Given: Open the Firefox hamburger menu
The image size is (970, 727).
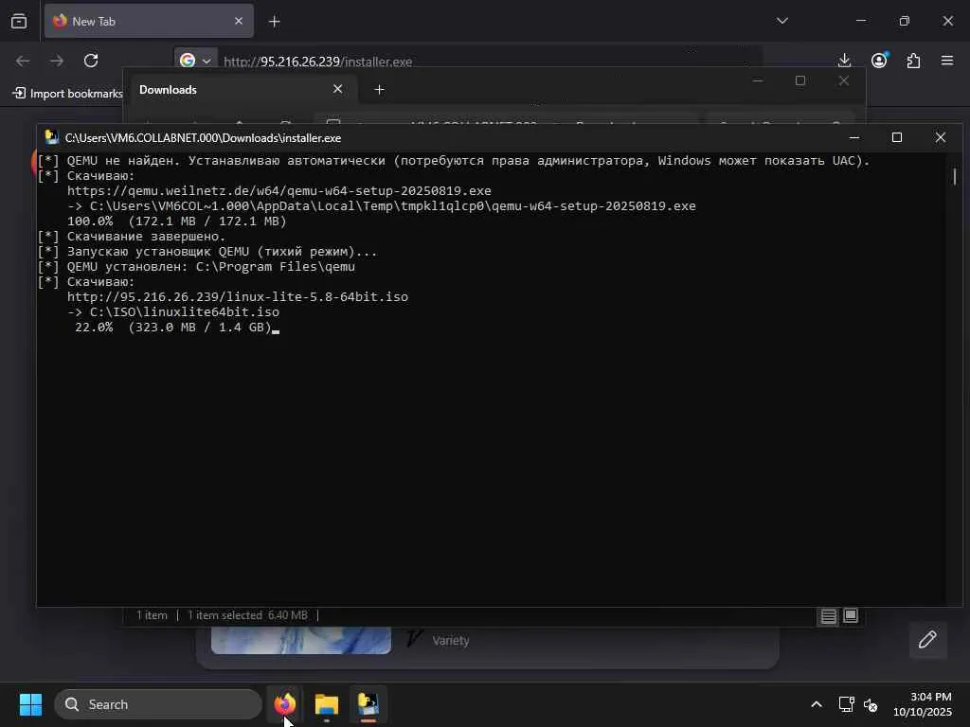Looking at the screenshot, I should point(947,61).
